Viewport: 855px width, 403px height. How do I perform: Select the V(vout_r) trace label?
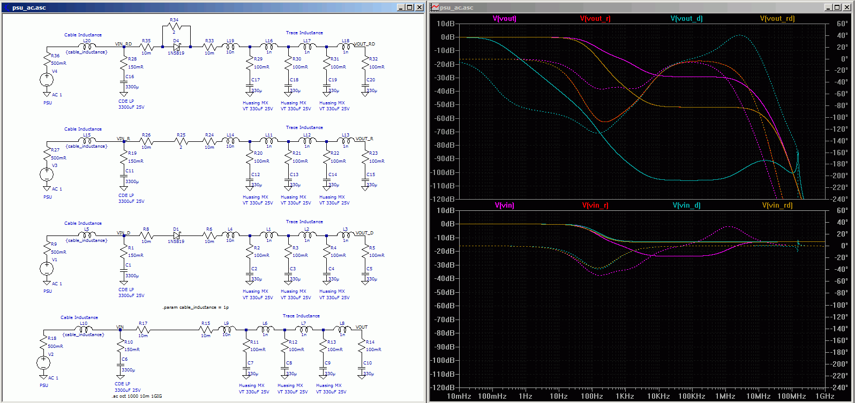[x=595, y=19]
